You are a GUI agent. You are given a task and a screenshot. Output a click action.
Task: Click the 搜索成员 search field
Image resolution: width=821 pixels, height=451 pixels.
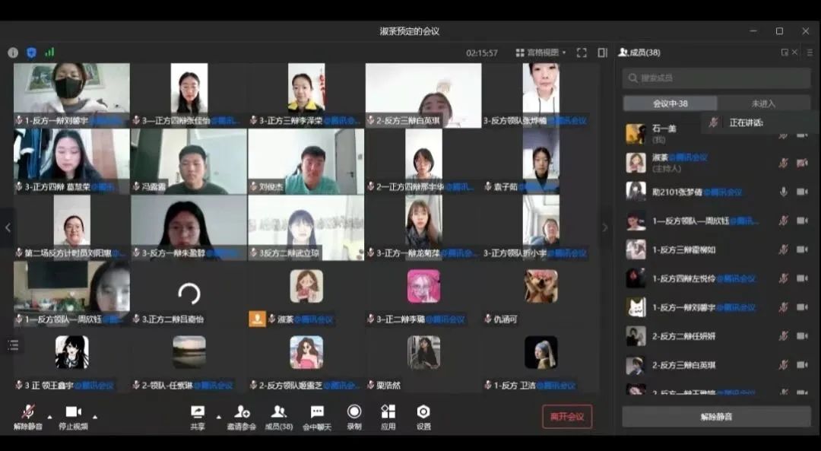716,78
